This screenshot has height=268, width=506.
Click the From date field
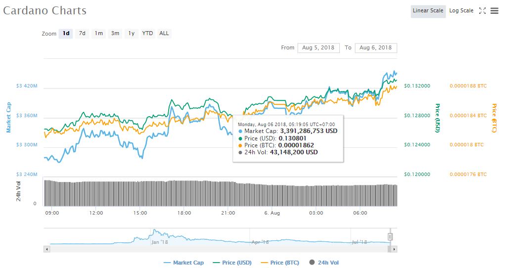318,48
